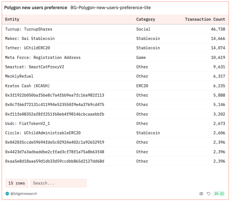Sort table by Entity column header

point(12,19)
